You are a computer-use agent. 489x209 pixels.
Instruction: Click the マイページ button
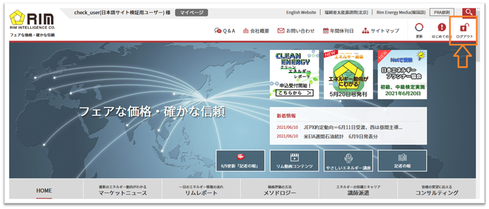191,13
